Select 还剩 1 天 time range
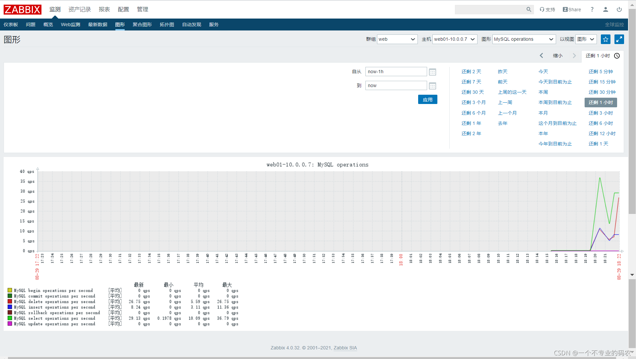636x359 pixels. tap(598, 144)
